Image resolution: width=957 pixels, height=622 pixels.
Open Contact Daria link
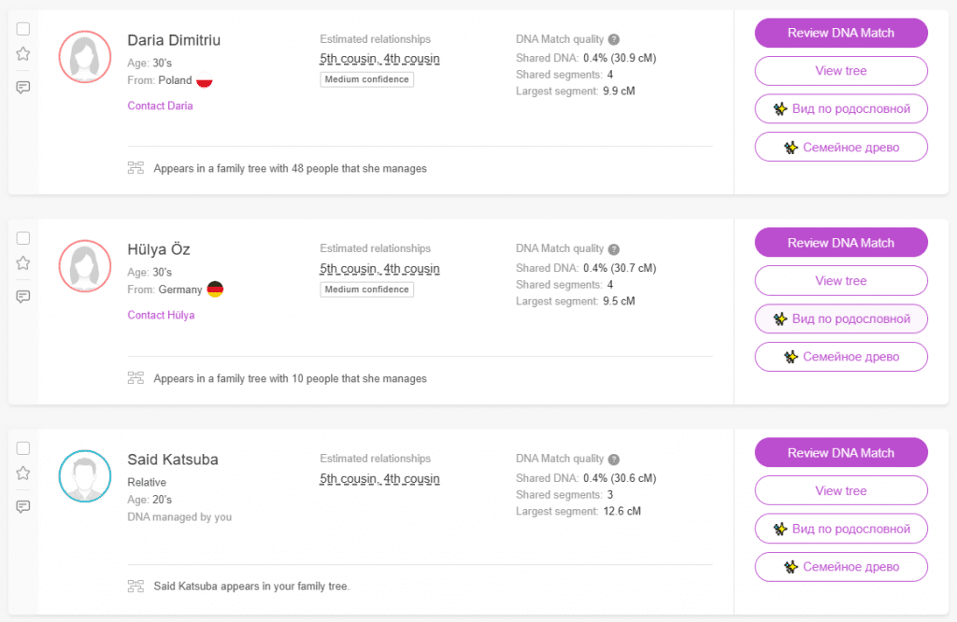click(160, 106)
